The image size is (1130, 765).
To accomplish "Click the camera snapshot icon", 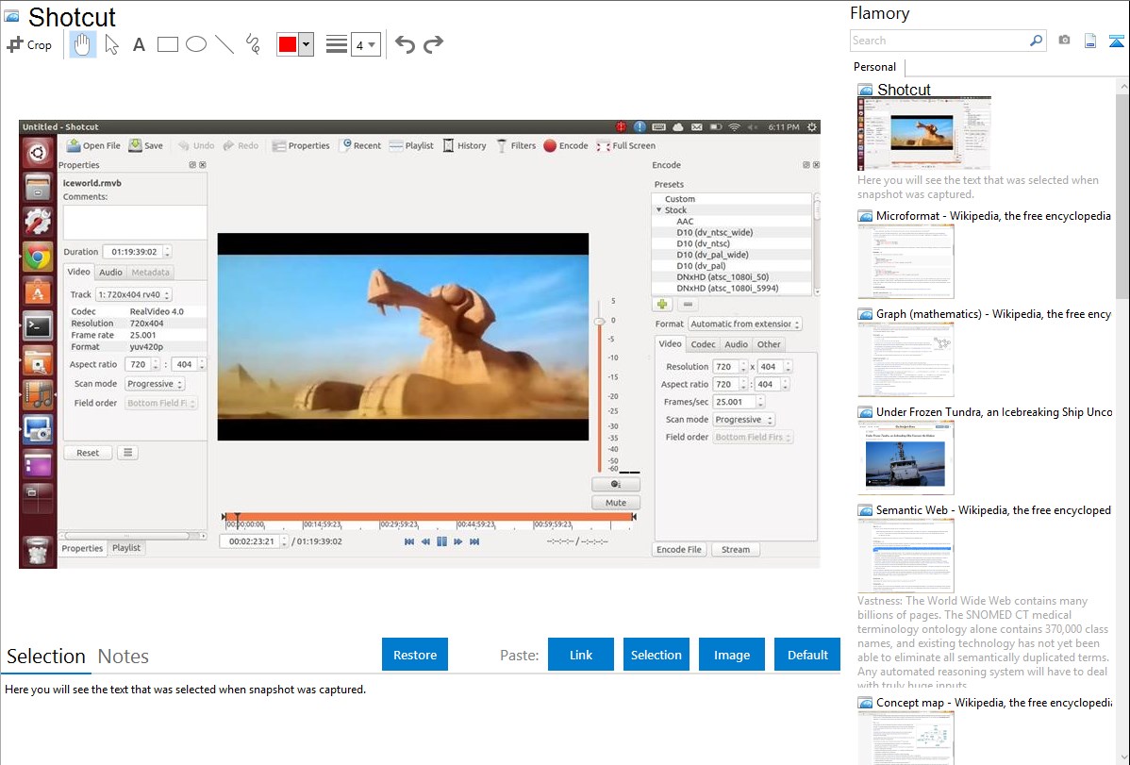I will tap(1064, 41).
